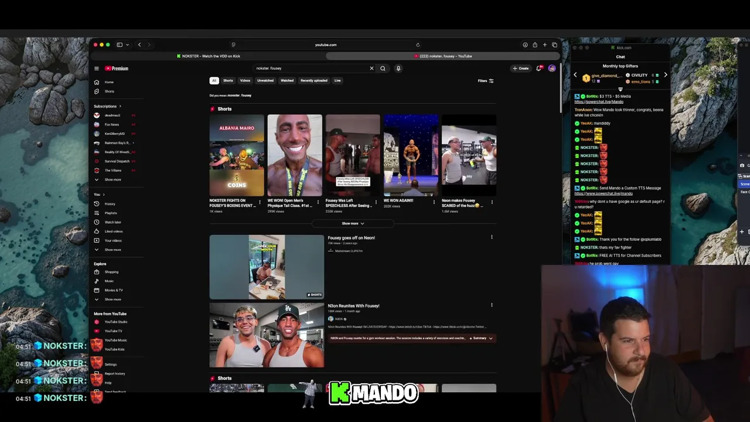Switch to the NOKSTER Kick VOD tab

click(x=209, y=56)
